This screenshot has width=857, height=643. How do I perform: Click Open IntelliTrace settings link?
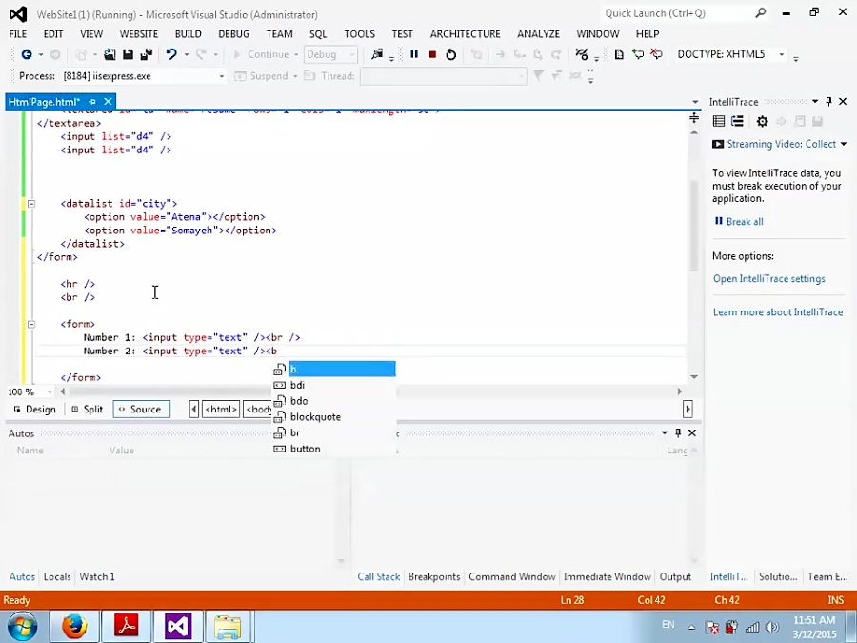[x=769, y=279]
